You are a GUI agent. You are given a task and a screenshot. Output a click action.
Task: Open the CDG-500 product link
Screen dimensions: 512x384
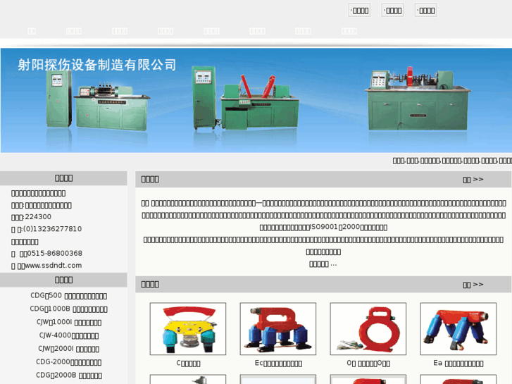click(68, 296)
